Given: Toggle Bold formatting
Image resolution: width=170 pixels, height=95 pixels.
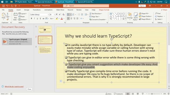Looking at the screenshot, I should click(31, 18).
